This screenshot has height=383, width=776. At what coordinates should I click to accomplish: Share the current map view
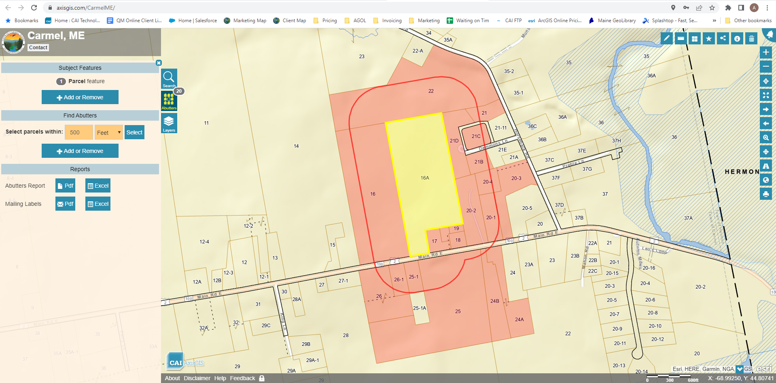pyautogui.click(x=723, y=38)
